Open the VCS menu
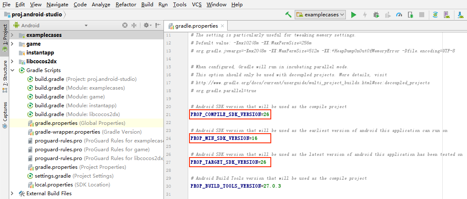 (x=197, y=5)
